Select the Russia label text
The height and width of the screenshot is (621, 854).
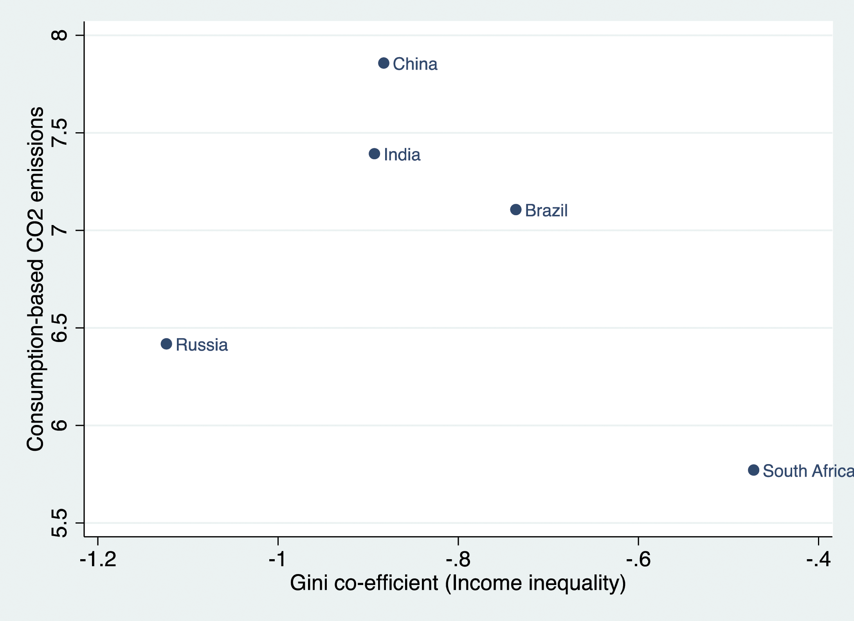point(202,345)
